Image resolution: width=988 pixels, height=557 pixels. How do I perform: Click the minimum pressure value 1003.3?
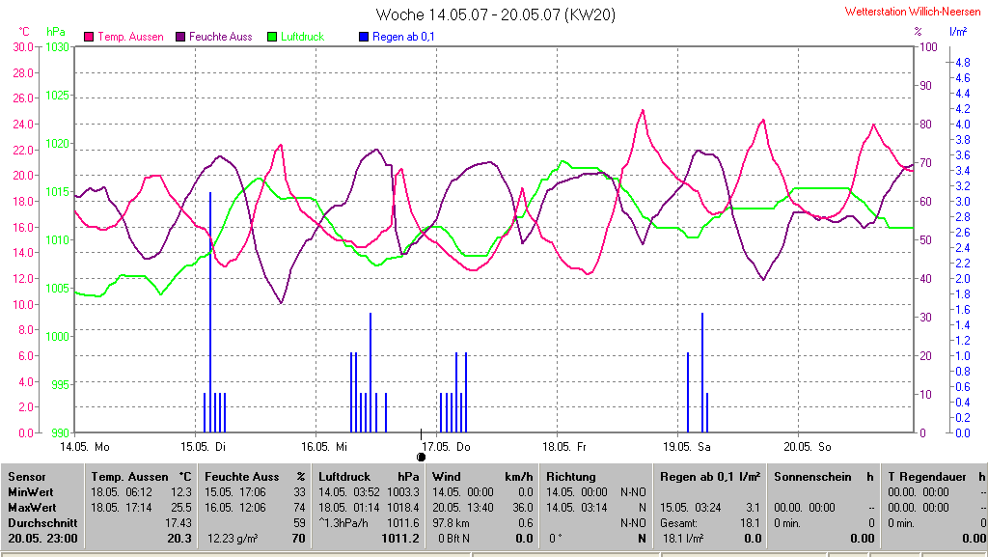pyautogui.click(x=402, y=492)
